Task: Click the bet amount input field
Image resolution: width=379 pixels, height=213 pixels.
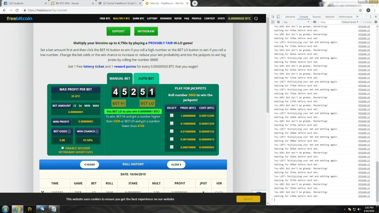Action: click(x=76, y=112)
